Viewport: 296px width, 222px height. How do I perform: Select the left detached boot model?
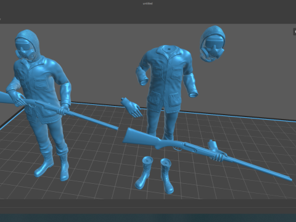pyautogui.click(x=144, y=172)
